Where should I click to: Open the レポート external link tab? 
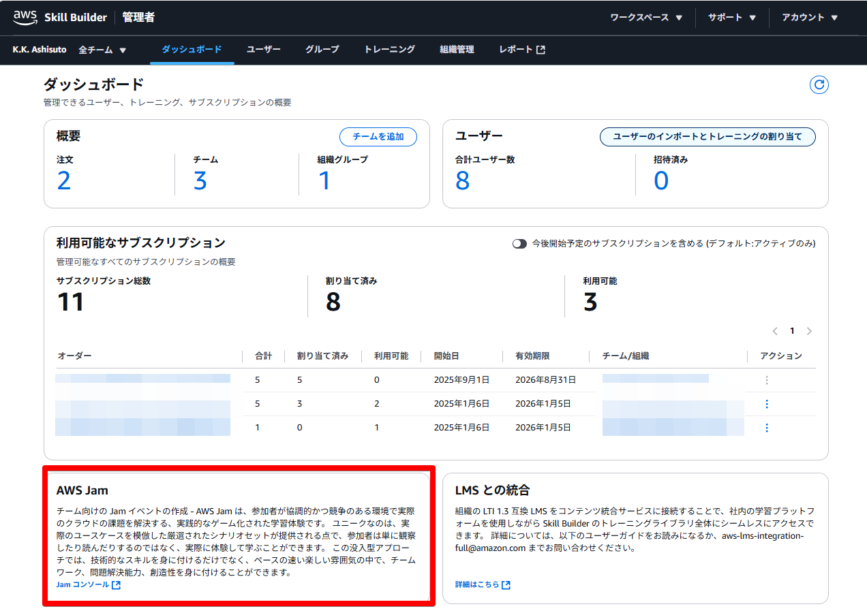(521, 50)
